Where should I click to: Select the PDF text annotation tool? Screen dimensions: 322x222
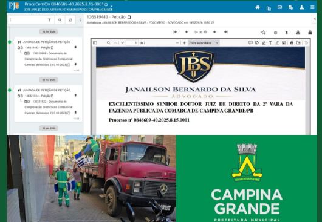click(x=270, y=43)
